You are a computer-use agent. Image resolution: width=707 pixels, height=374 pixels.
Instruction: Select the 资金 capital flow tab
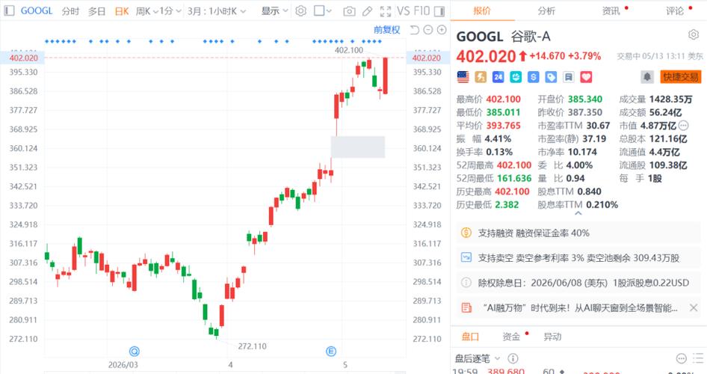click(x=511, y=337)
